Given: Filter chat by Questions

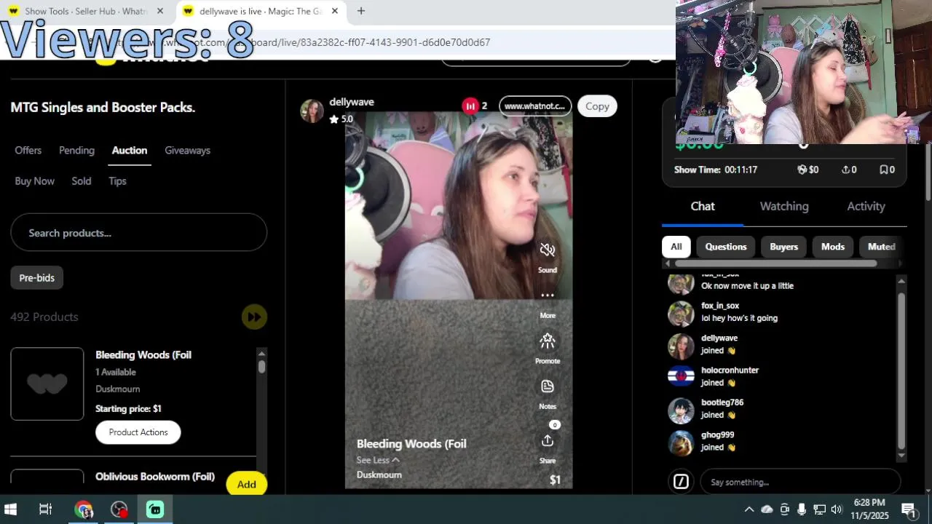Looking at the screenshot, I should click(x=726, y=247).
